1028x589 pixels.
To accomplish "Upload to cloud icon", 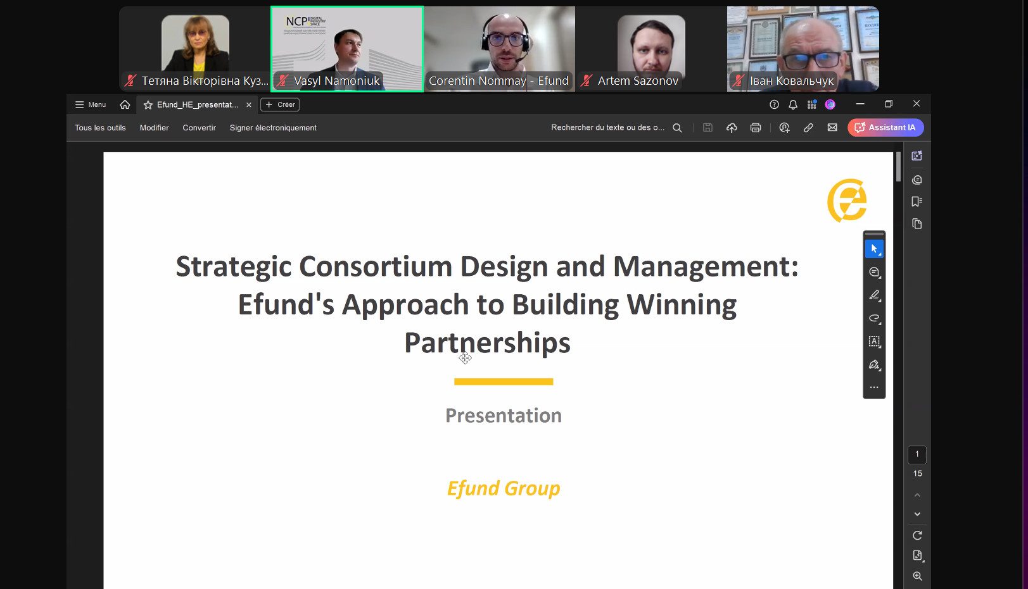I will coord(732,128).
